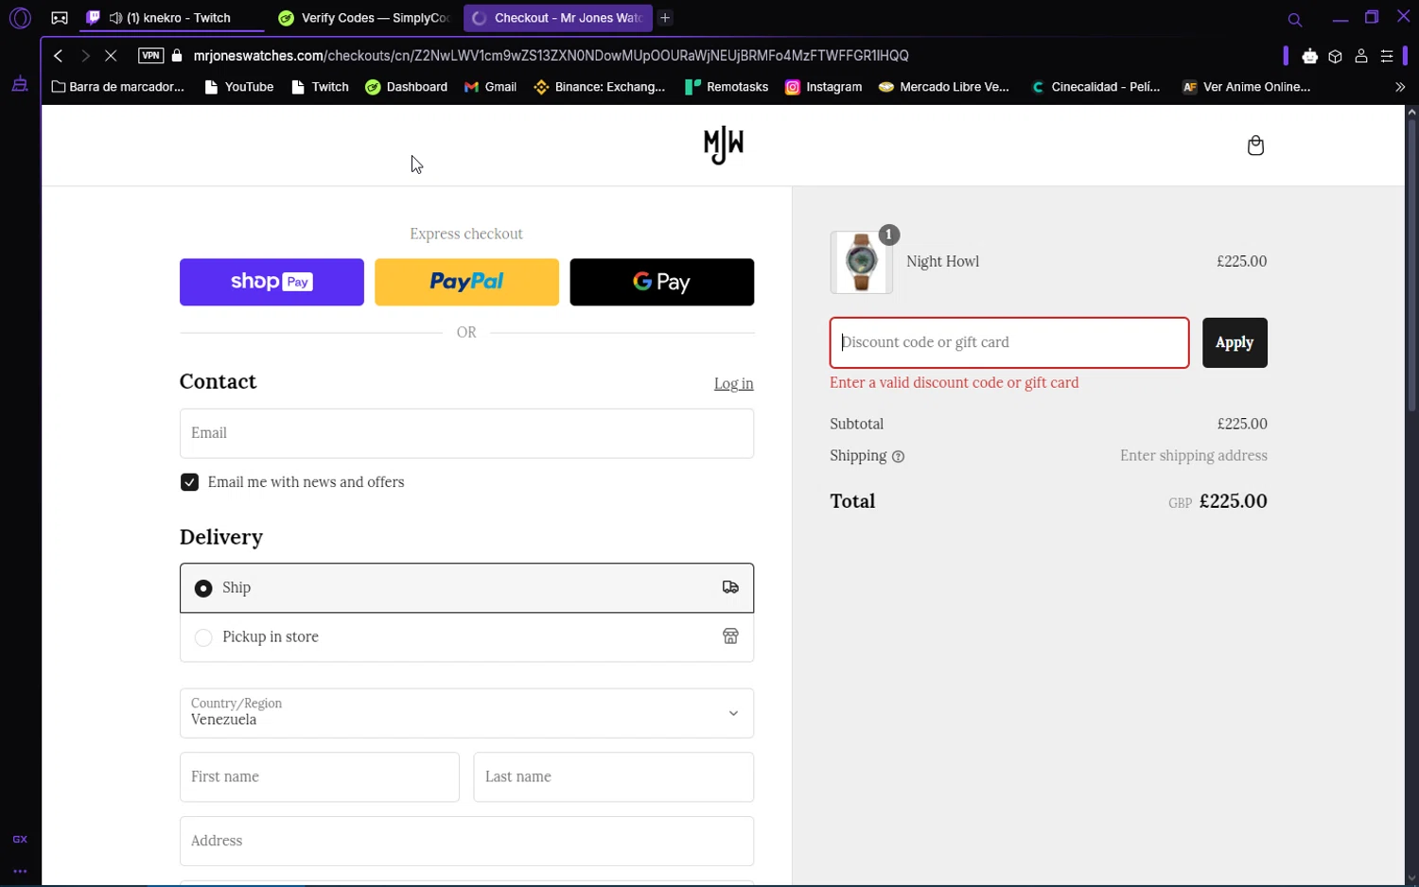Click the address bar URL
This screenshot has width=1419, height=887.
coord(551,56)
